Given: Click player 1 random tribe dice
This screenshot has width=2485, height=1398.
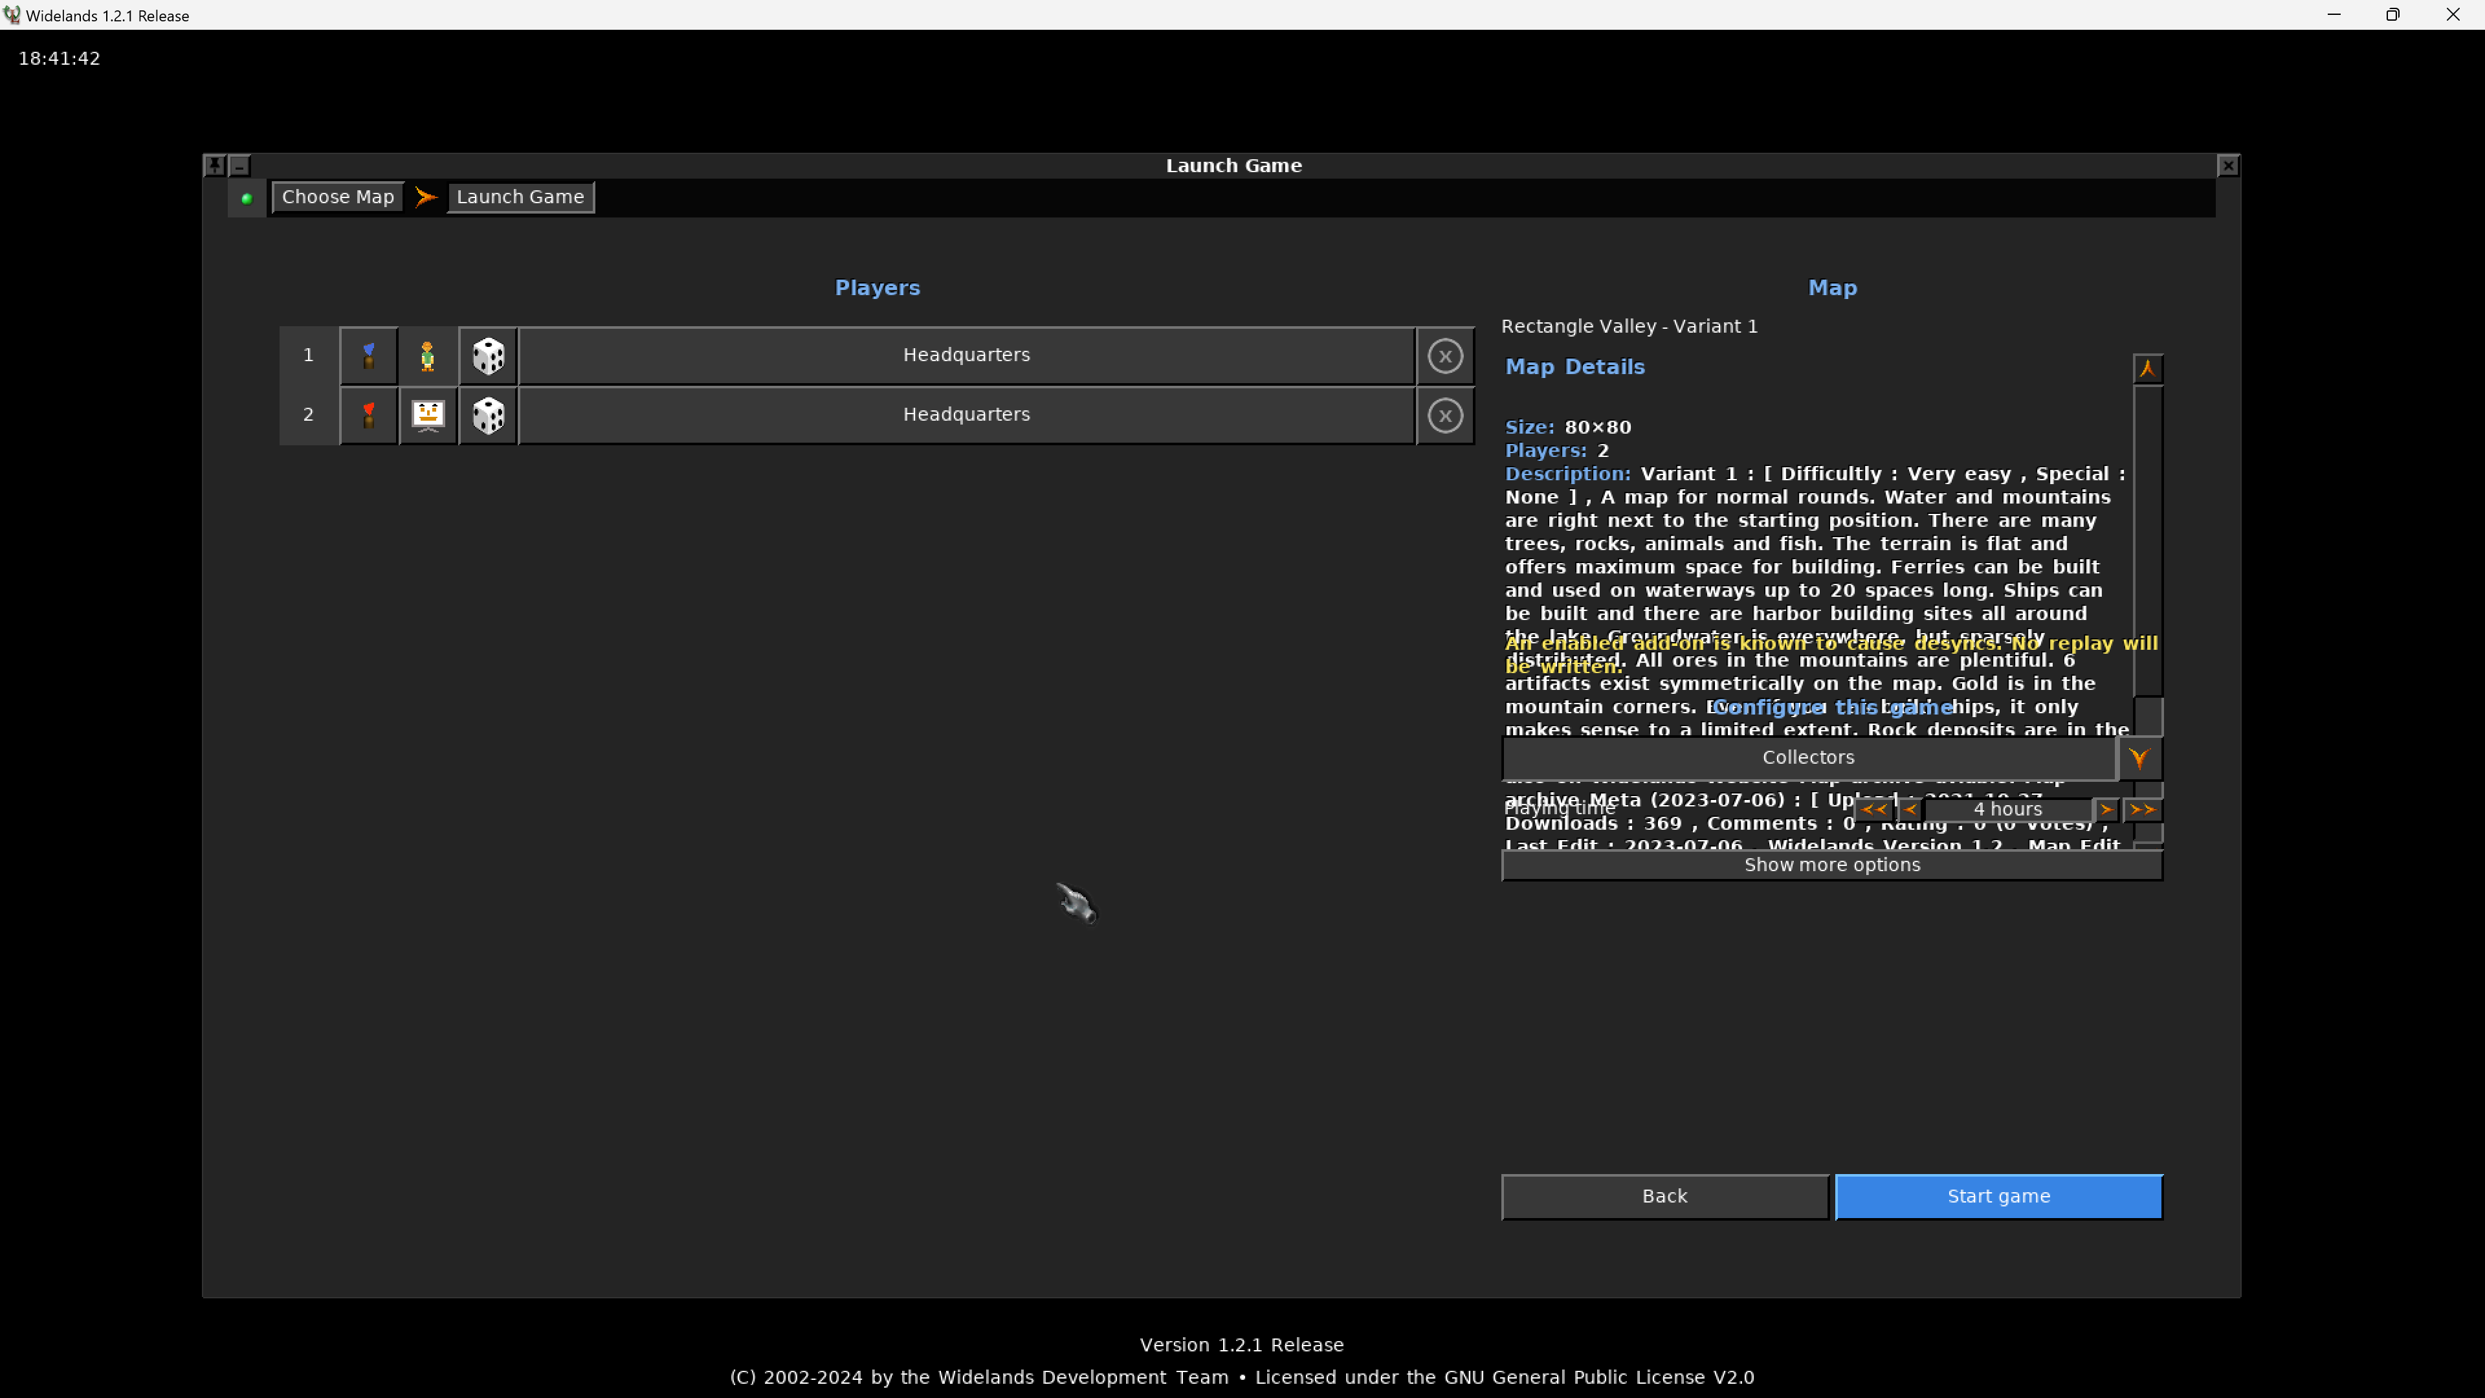Looking at the screenshot, I should pyautogui.click(x=488, y=356).
